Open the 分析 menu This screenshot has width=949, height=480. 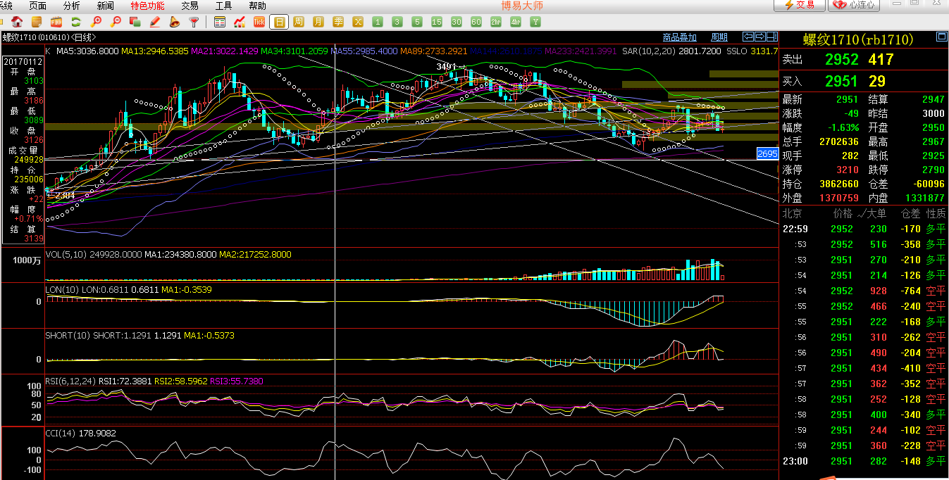(x=72, y=6)
